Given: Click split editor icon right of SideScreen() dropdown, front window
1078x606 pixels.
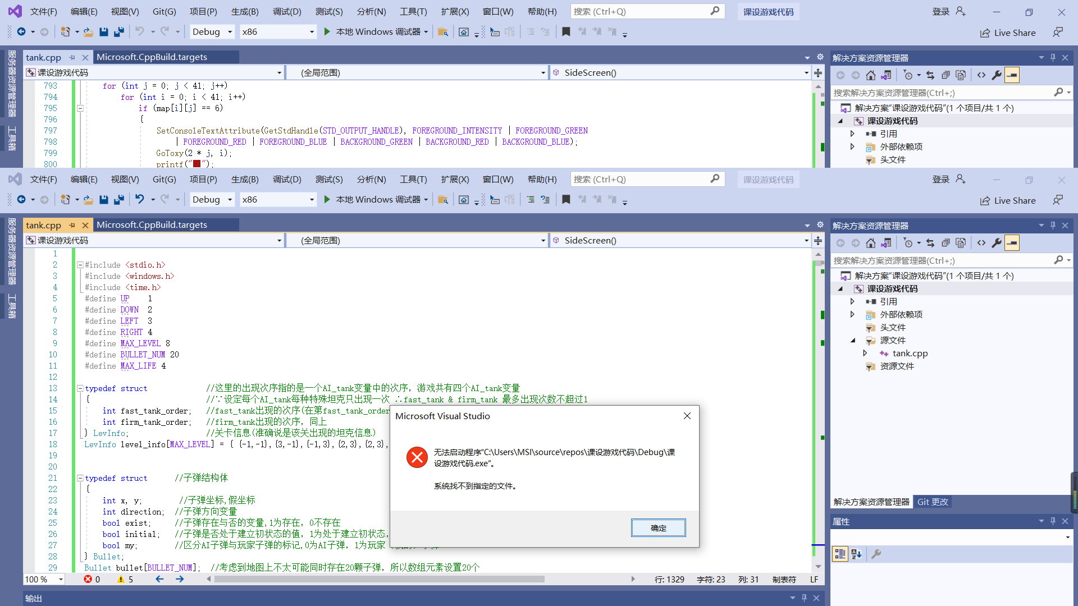Looking at the screenshot, I should coord(818,241).
